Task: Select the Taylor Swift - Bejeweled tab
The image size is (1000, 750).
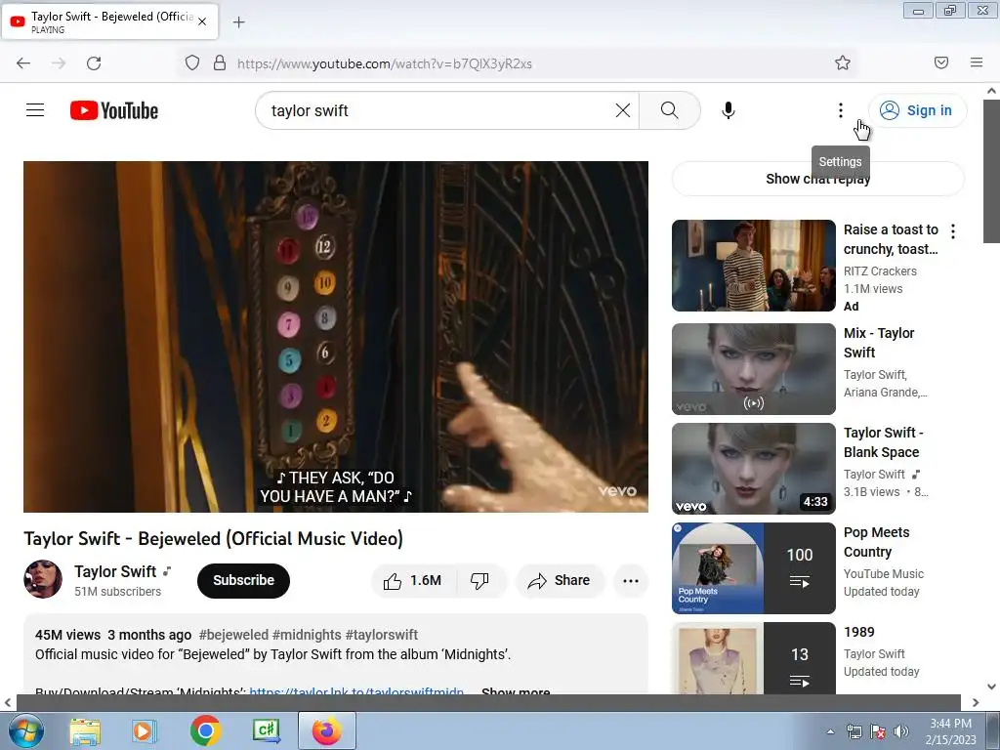Action: [109, 21]
